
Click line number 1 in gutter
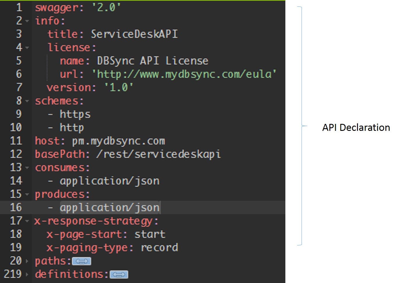pyautogui.click(x=19, y=7)
